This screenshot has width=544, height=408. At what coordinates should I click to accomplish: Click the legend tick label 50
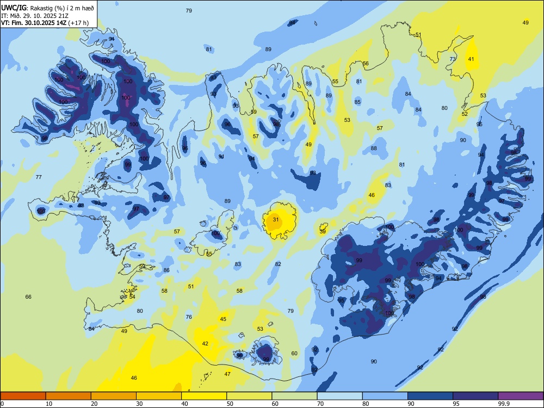click(230, 404)
